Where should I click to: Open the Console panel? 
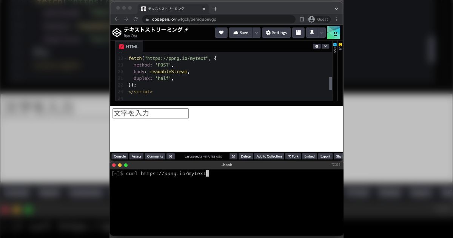120,156
